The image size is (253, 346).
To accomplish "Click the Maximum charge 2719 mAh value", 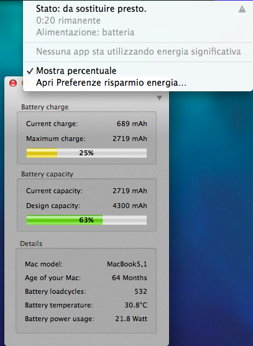I will (x=130, y=139).
